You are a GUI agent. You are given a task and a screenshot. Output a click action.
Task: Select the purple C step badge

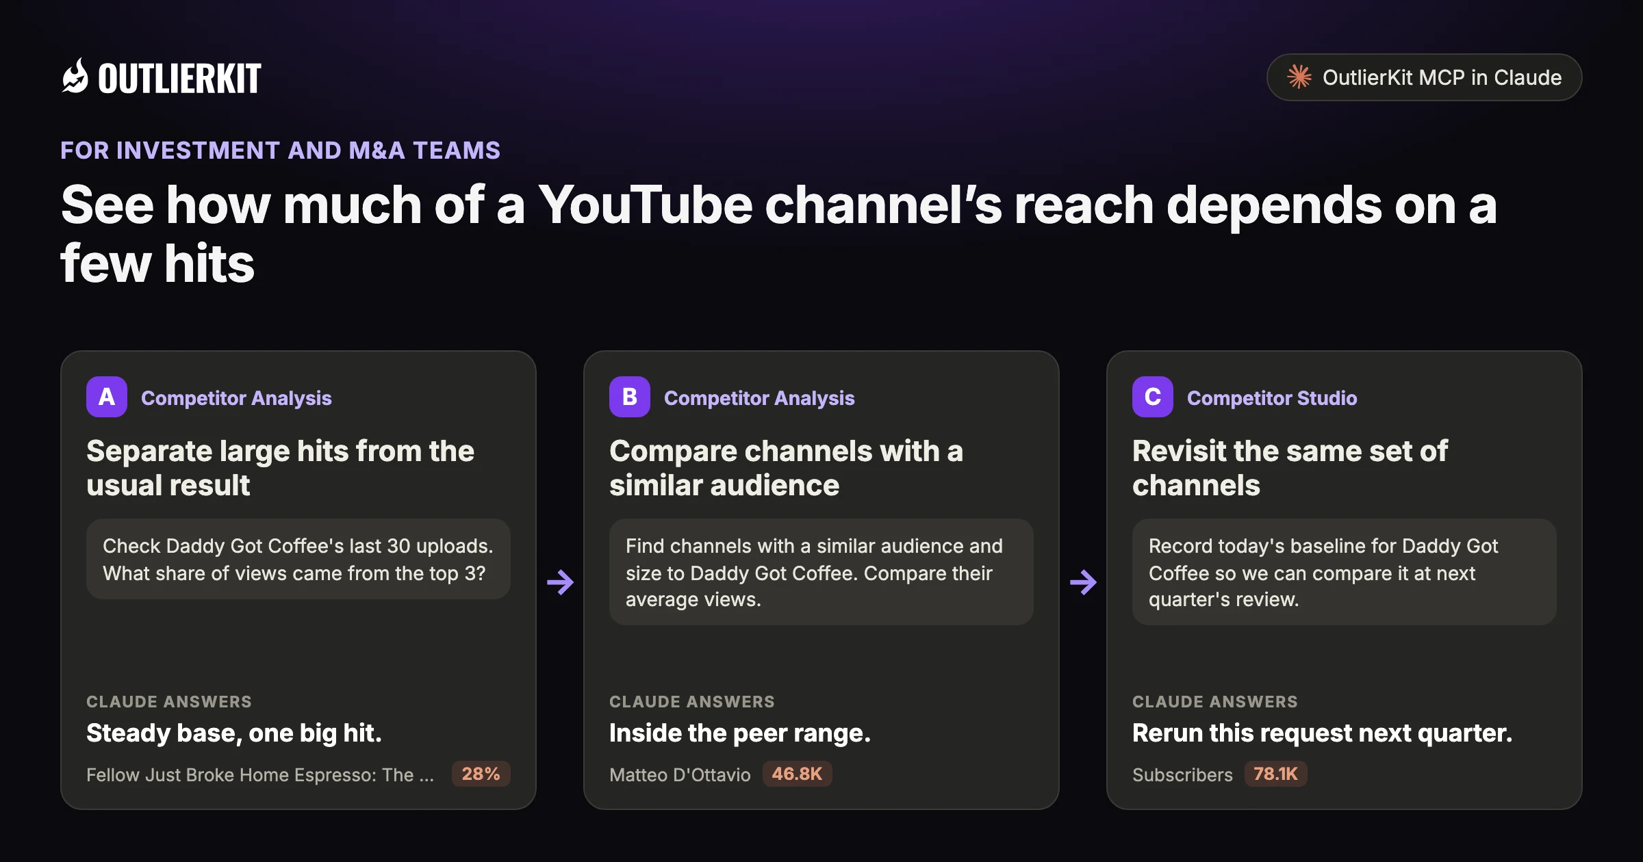click(x=1153, y=397)
